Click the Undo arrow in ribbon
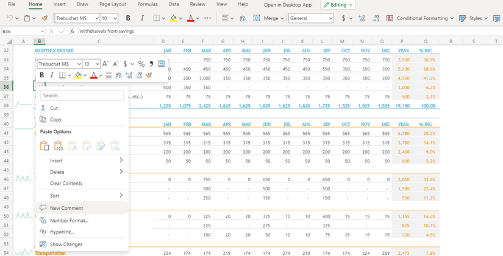The width and height of the screenshot is (503, 256). [10, 18]
